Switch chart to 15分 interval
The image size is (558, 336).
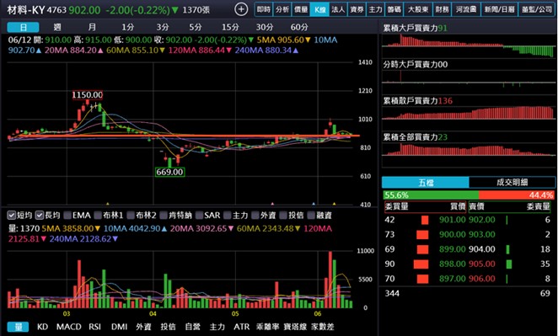click(230, 27)
